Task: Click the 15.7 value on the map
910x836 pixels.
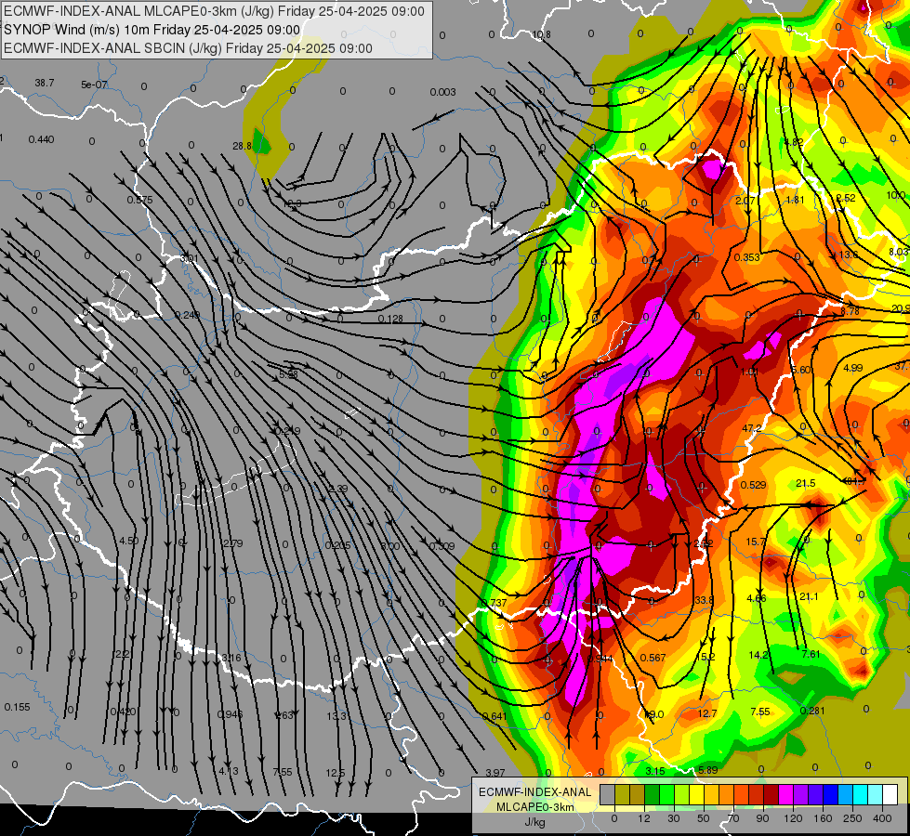Action: coord(756,542)
